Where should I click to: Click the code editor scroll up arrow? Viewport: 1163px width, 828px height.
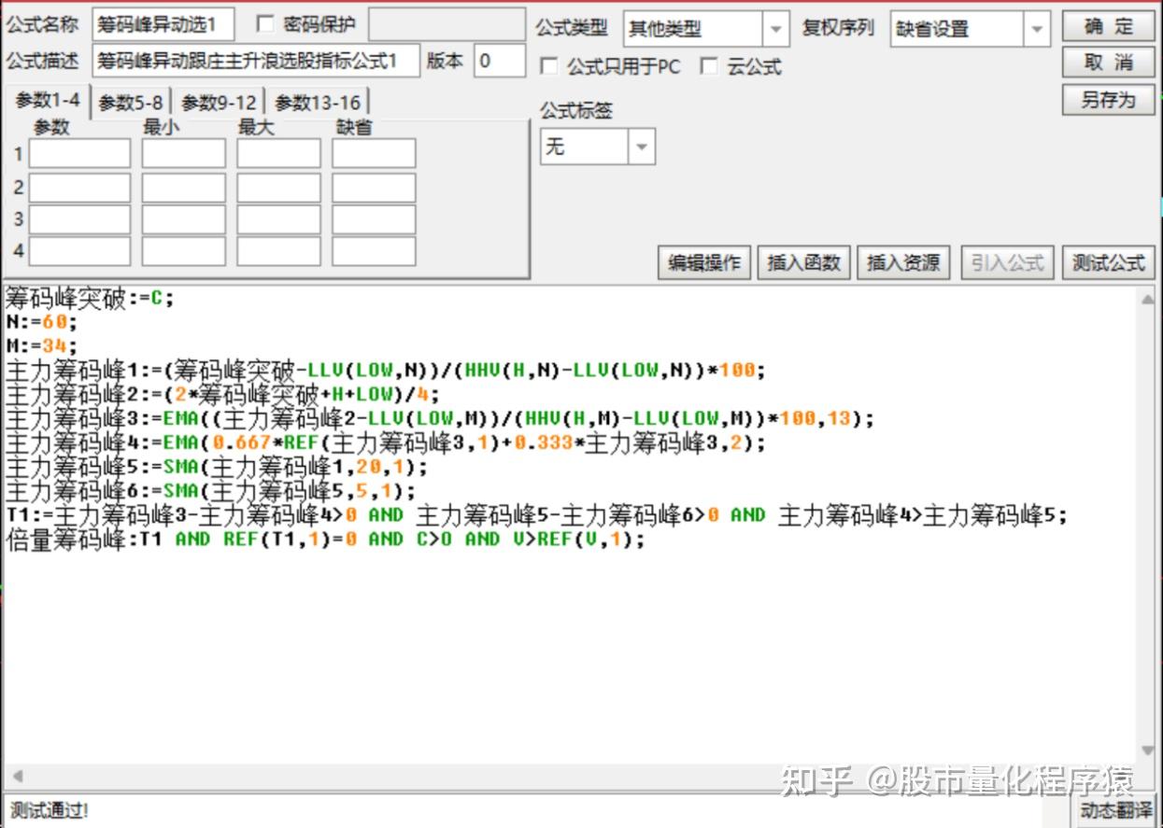coord(1148,298)
